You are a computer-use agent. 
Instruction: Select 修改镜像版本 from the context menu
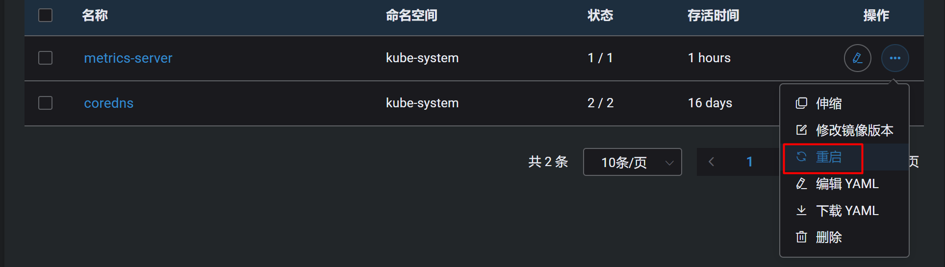tap(854, 130)
